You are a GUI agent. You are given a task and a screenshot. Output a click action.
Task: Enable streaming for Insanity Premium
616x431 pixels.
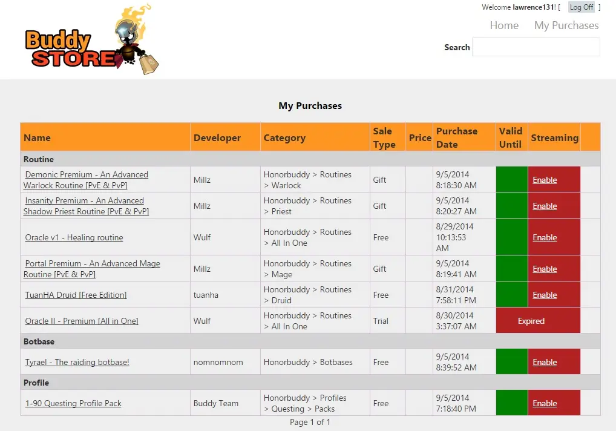(x=545, y=206)
